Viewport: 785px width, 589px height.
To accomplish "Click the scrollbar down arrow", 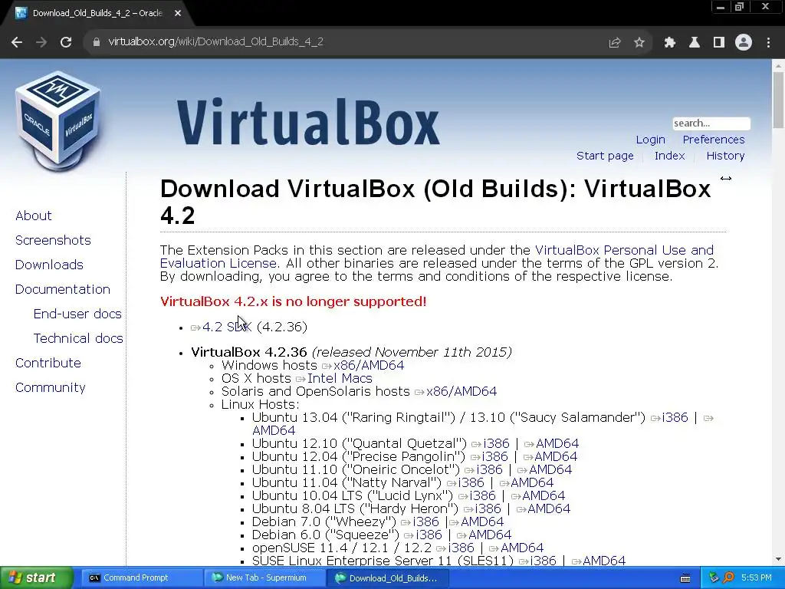I will tap(778, 559).
